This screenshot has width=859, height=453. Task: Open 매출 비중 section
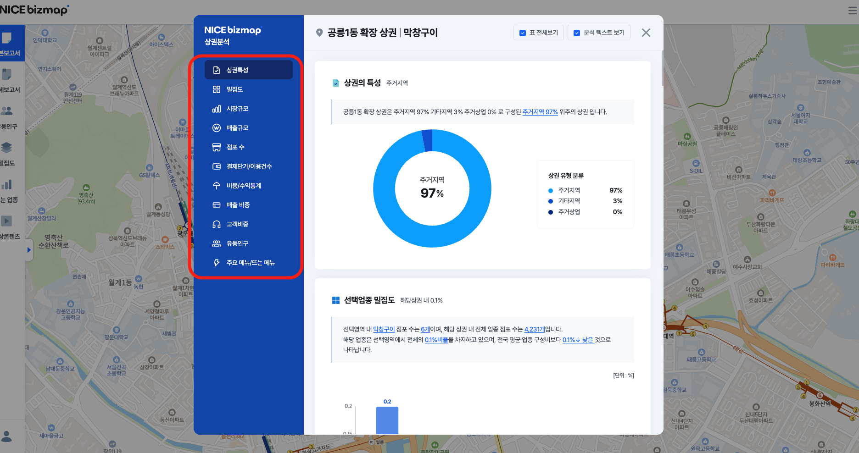tap(248, 205)
